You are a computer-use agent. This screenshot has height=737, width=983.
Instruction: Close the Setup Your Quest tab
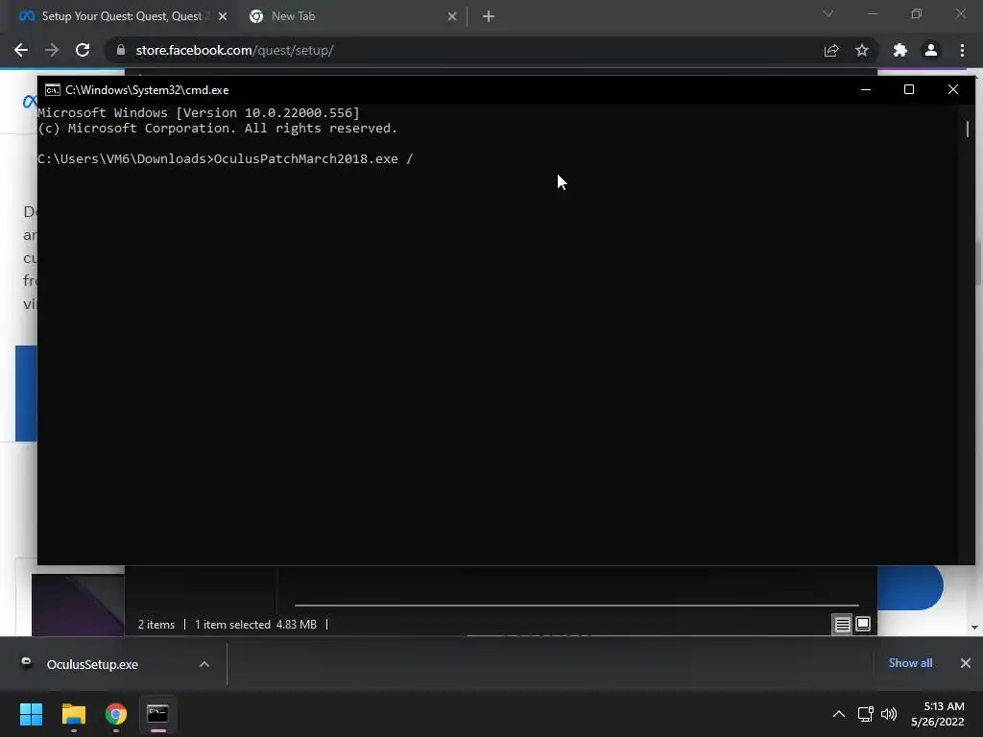coord(223,16)
